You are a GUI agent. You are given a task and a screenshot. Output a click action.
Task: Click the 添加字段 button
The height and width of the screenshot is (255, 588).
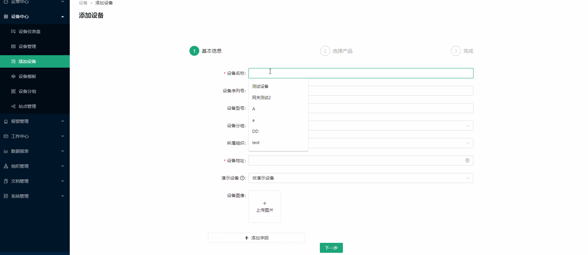(x=256, y=238)
